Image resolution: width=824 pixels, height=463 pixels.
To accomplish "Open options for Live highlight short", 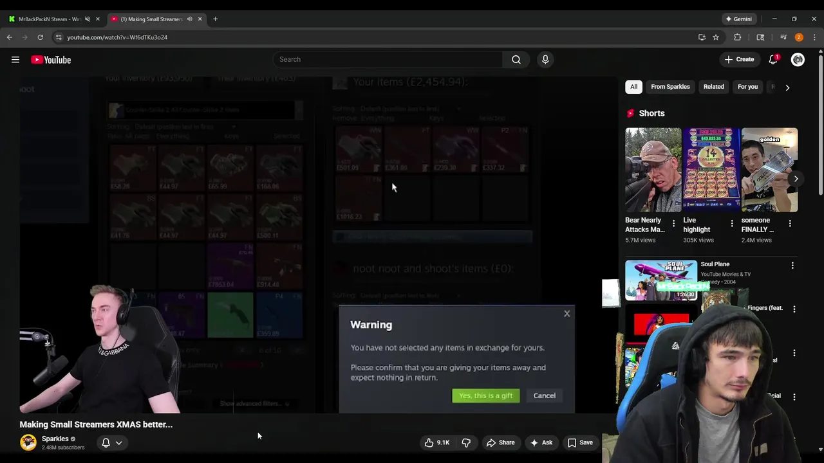I will tap(731, 224).
